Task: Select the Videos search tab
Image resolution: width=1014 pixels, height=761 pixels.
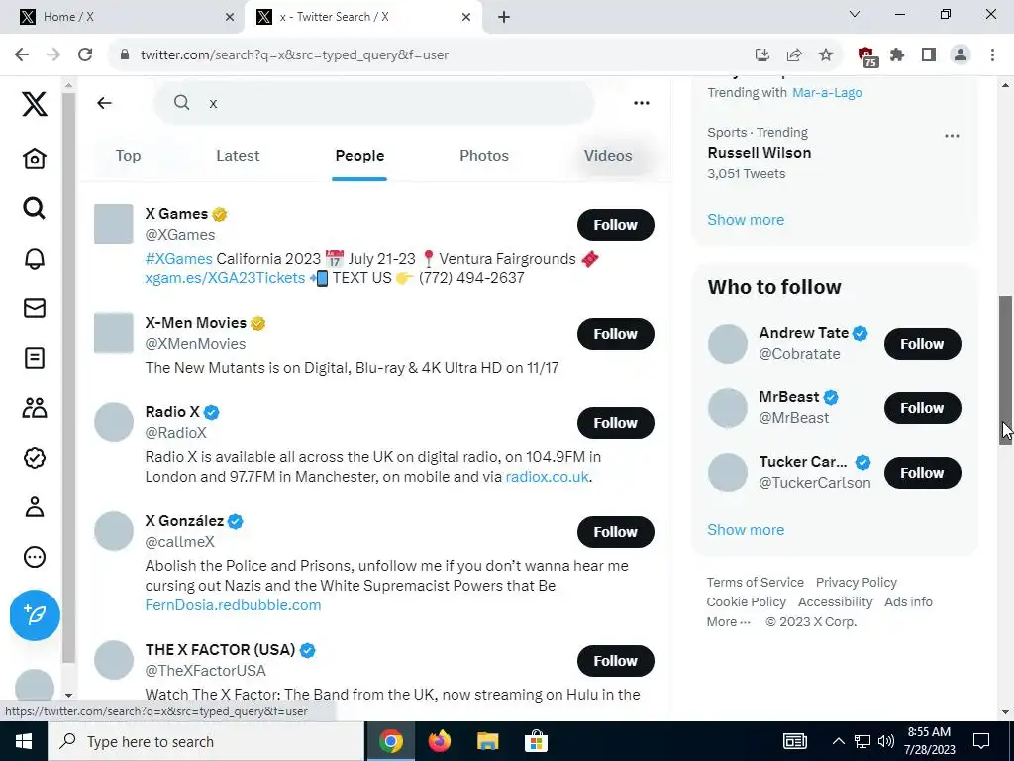Action: point(608,156)
